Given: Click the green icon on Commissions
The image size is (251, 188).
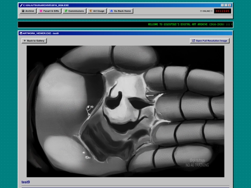Looking at the screenshot, I should [66, 11].
